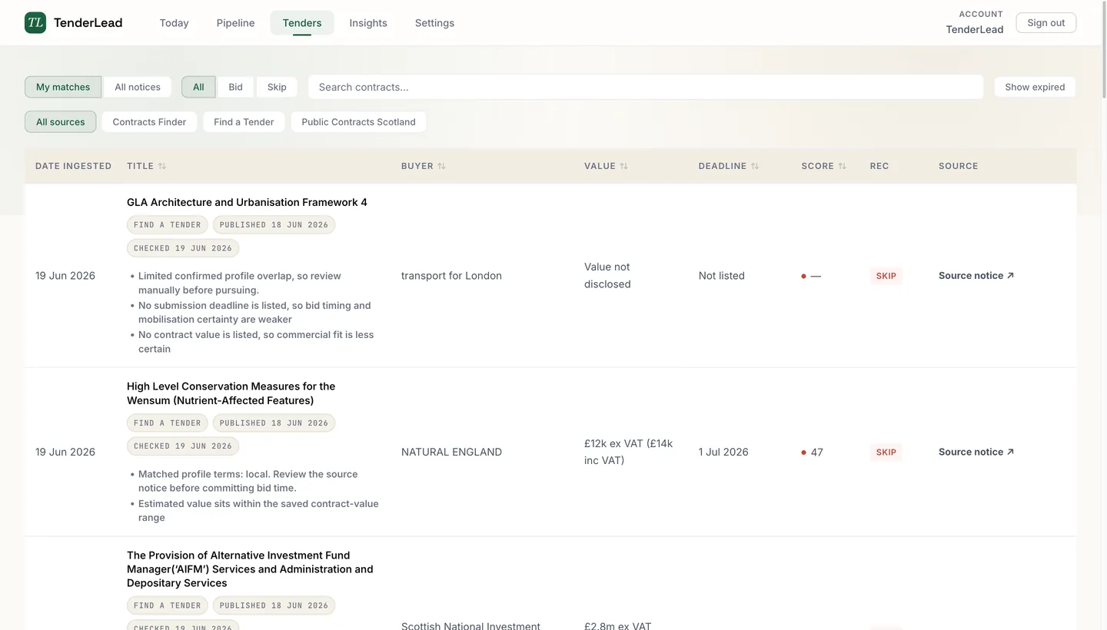Sort by Buyer column sort icon

tap(441, 166)
